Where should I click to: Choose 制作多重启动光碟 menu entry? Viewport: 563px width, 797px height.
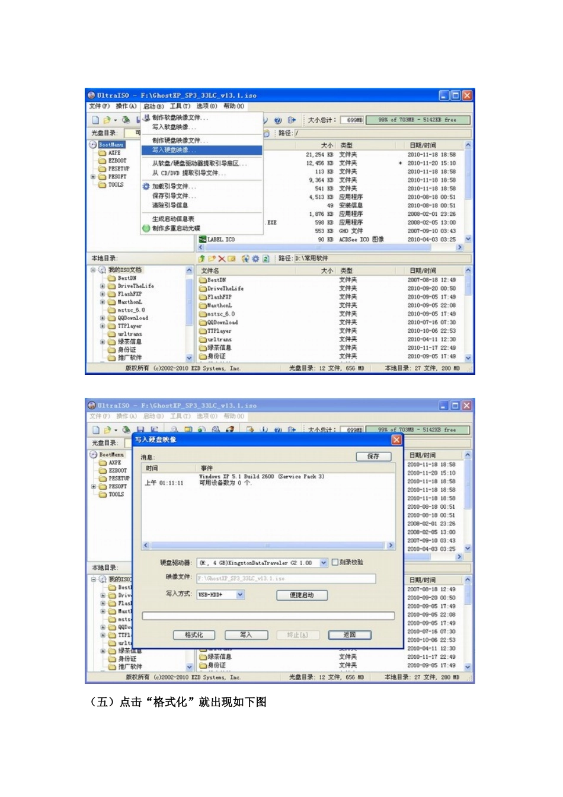pyautogui.click(x=202, y=228)
